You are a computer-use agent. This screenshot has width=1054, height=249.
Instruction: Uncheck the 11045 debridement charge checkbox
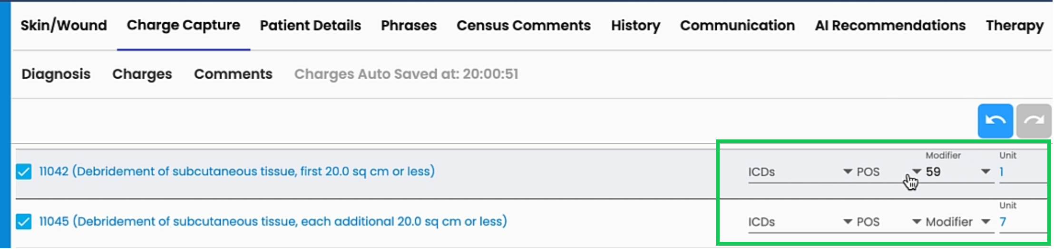24,221
